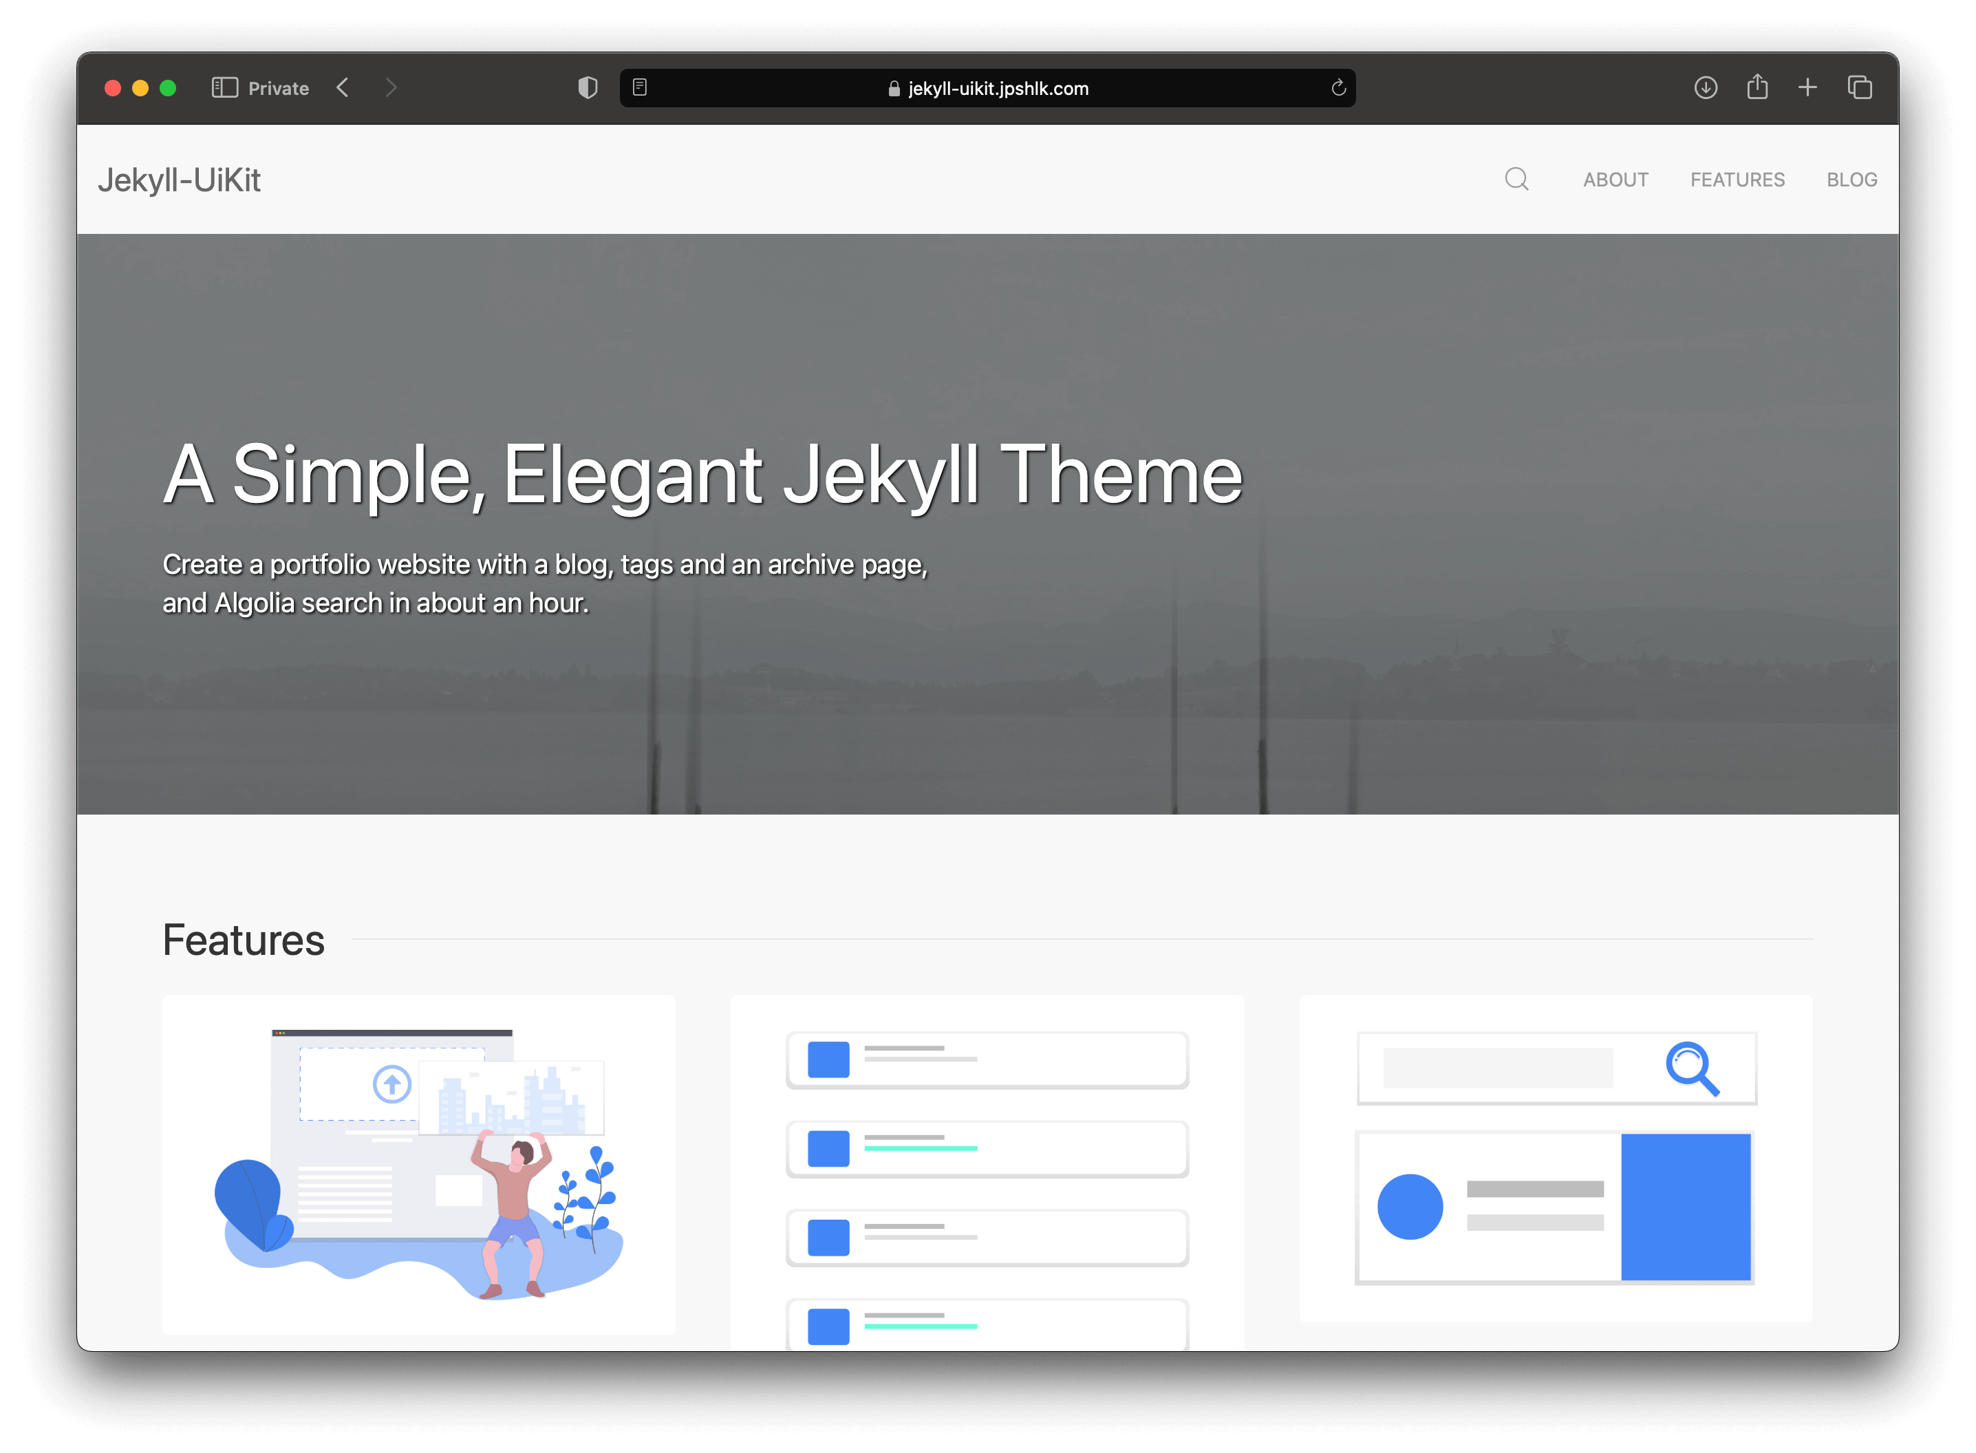Minimize the window with yellow button
This screenshot has width=1976, height=1453.
(x=140, y=88)
